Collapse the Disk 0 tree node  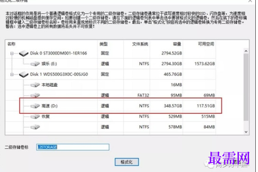coord(12,53)
